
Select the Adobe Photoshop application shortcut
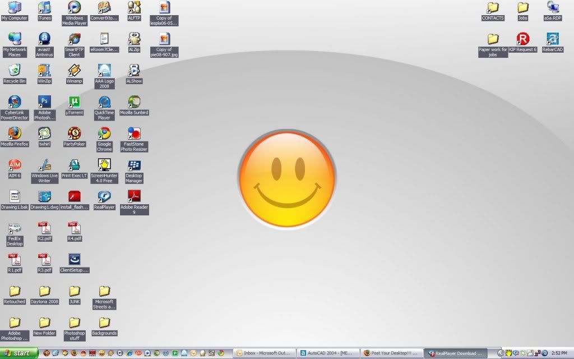[44, 108]
